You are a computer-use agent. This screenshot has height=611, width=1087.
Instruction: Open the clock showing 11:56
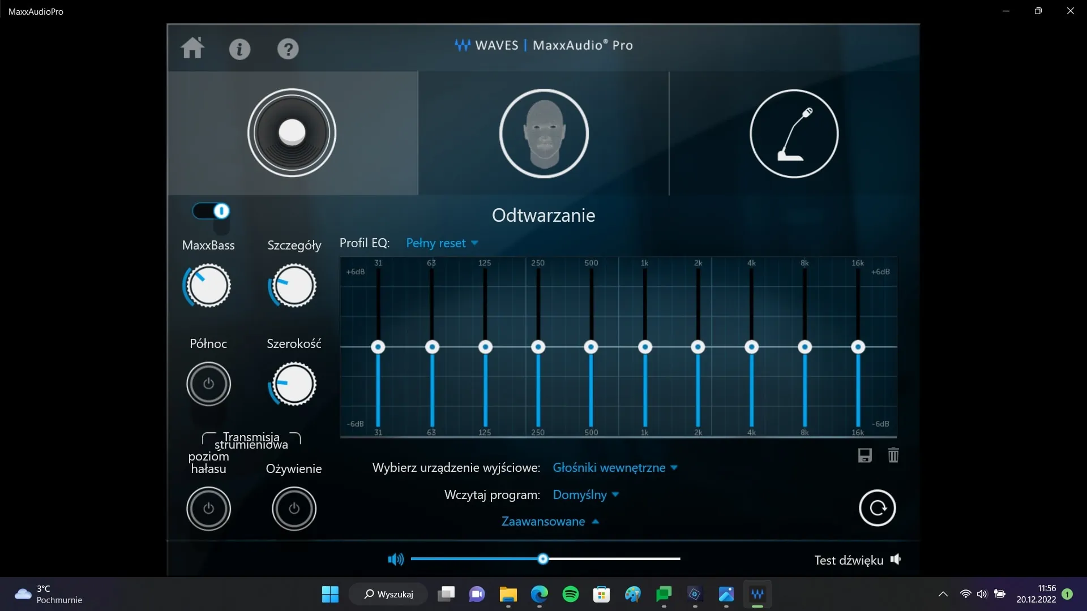pos(1035,594)
